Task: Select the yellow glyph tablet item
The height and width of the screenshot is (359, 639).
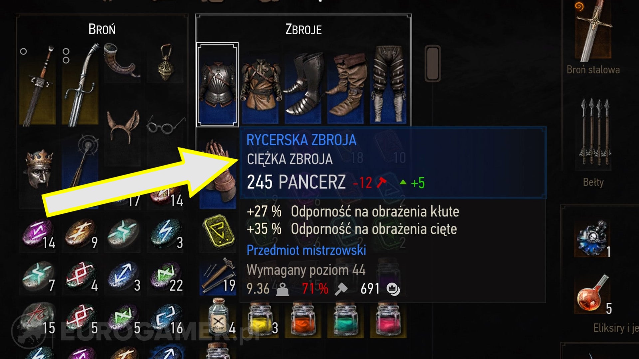Action: 218,231
